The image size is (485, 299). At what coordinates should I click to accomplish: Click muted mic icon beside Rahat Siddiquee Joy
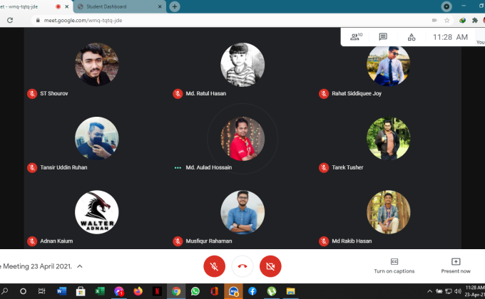(324, 93)
